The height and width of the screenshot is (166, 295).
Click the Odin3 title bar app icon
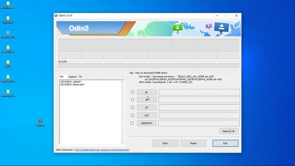(56, 15)
